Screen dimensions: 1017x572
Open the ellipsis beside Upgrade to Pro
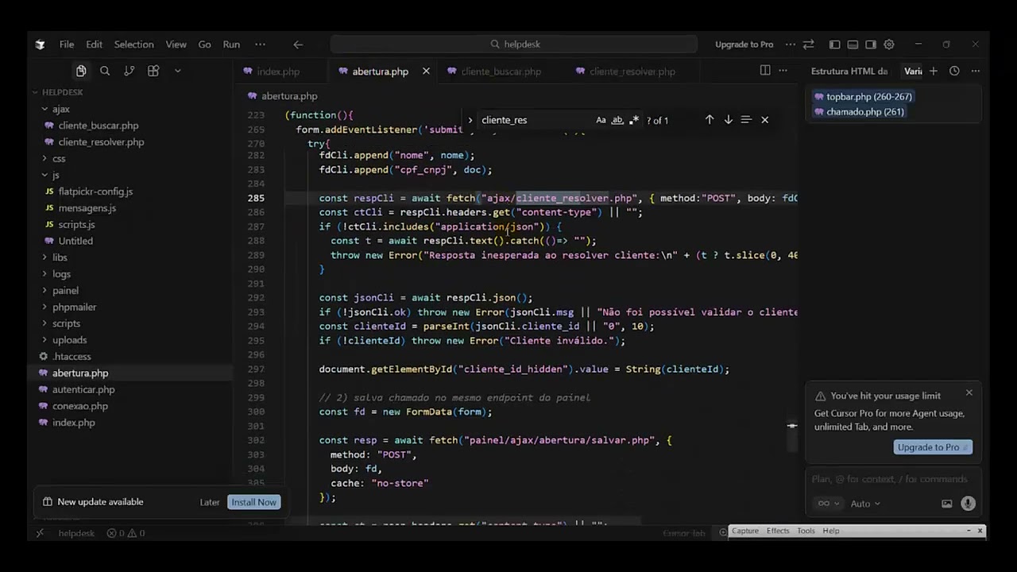click(790, 44)
